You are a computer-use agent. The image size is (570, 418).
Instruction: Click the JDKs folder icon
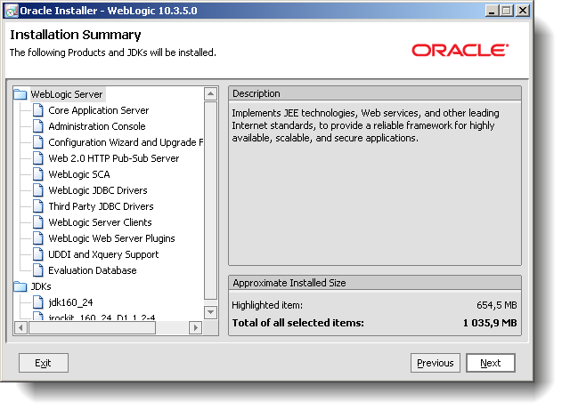click(x=20, y=286)
